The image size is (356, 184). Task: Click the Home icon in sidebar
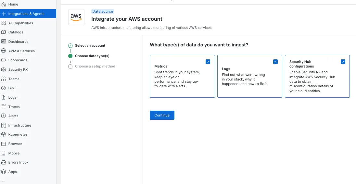click(x=4, y=4)
